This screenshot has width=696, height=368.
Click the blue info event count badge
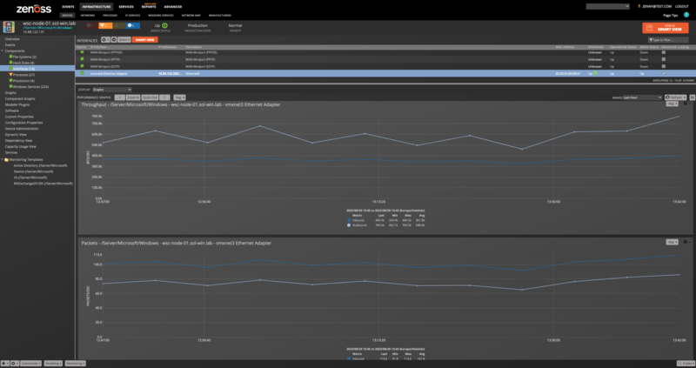coord(133,26)
